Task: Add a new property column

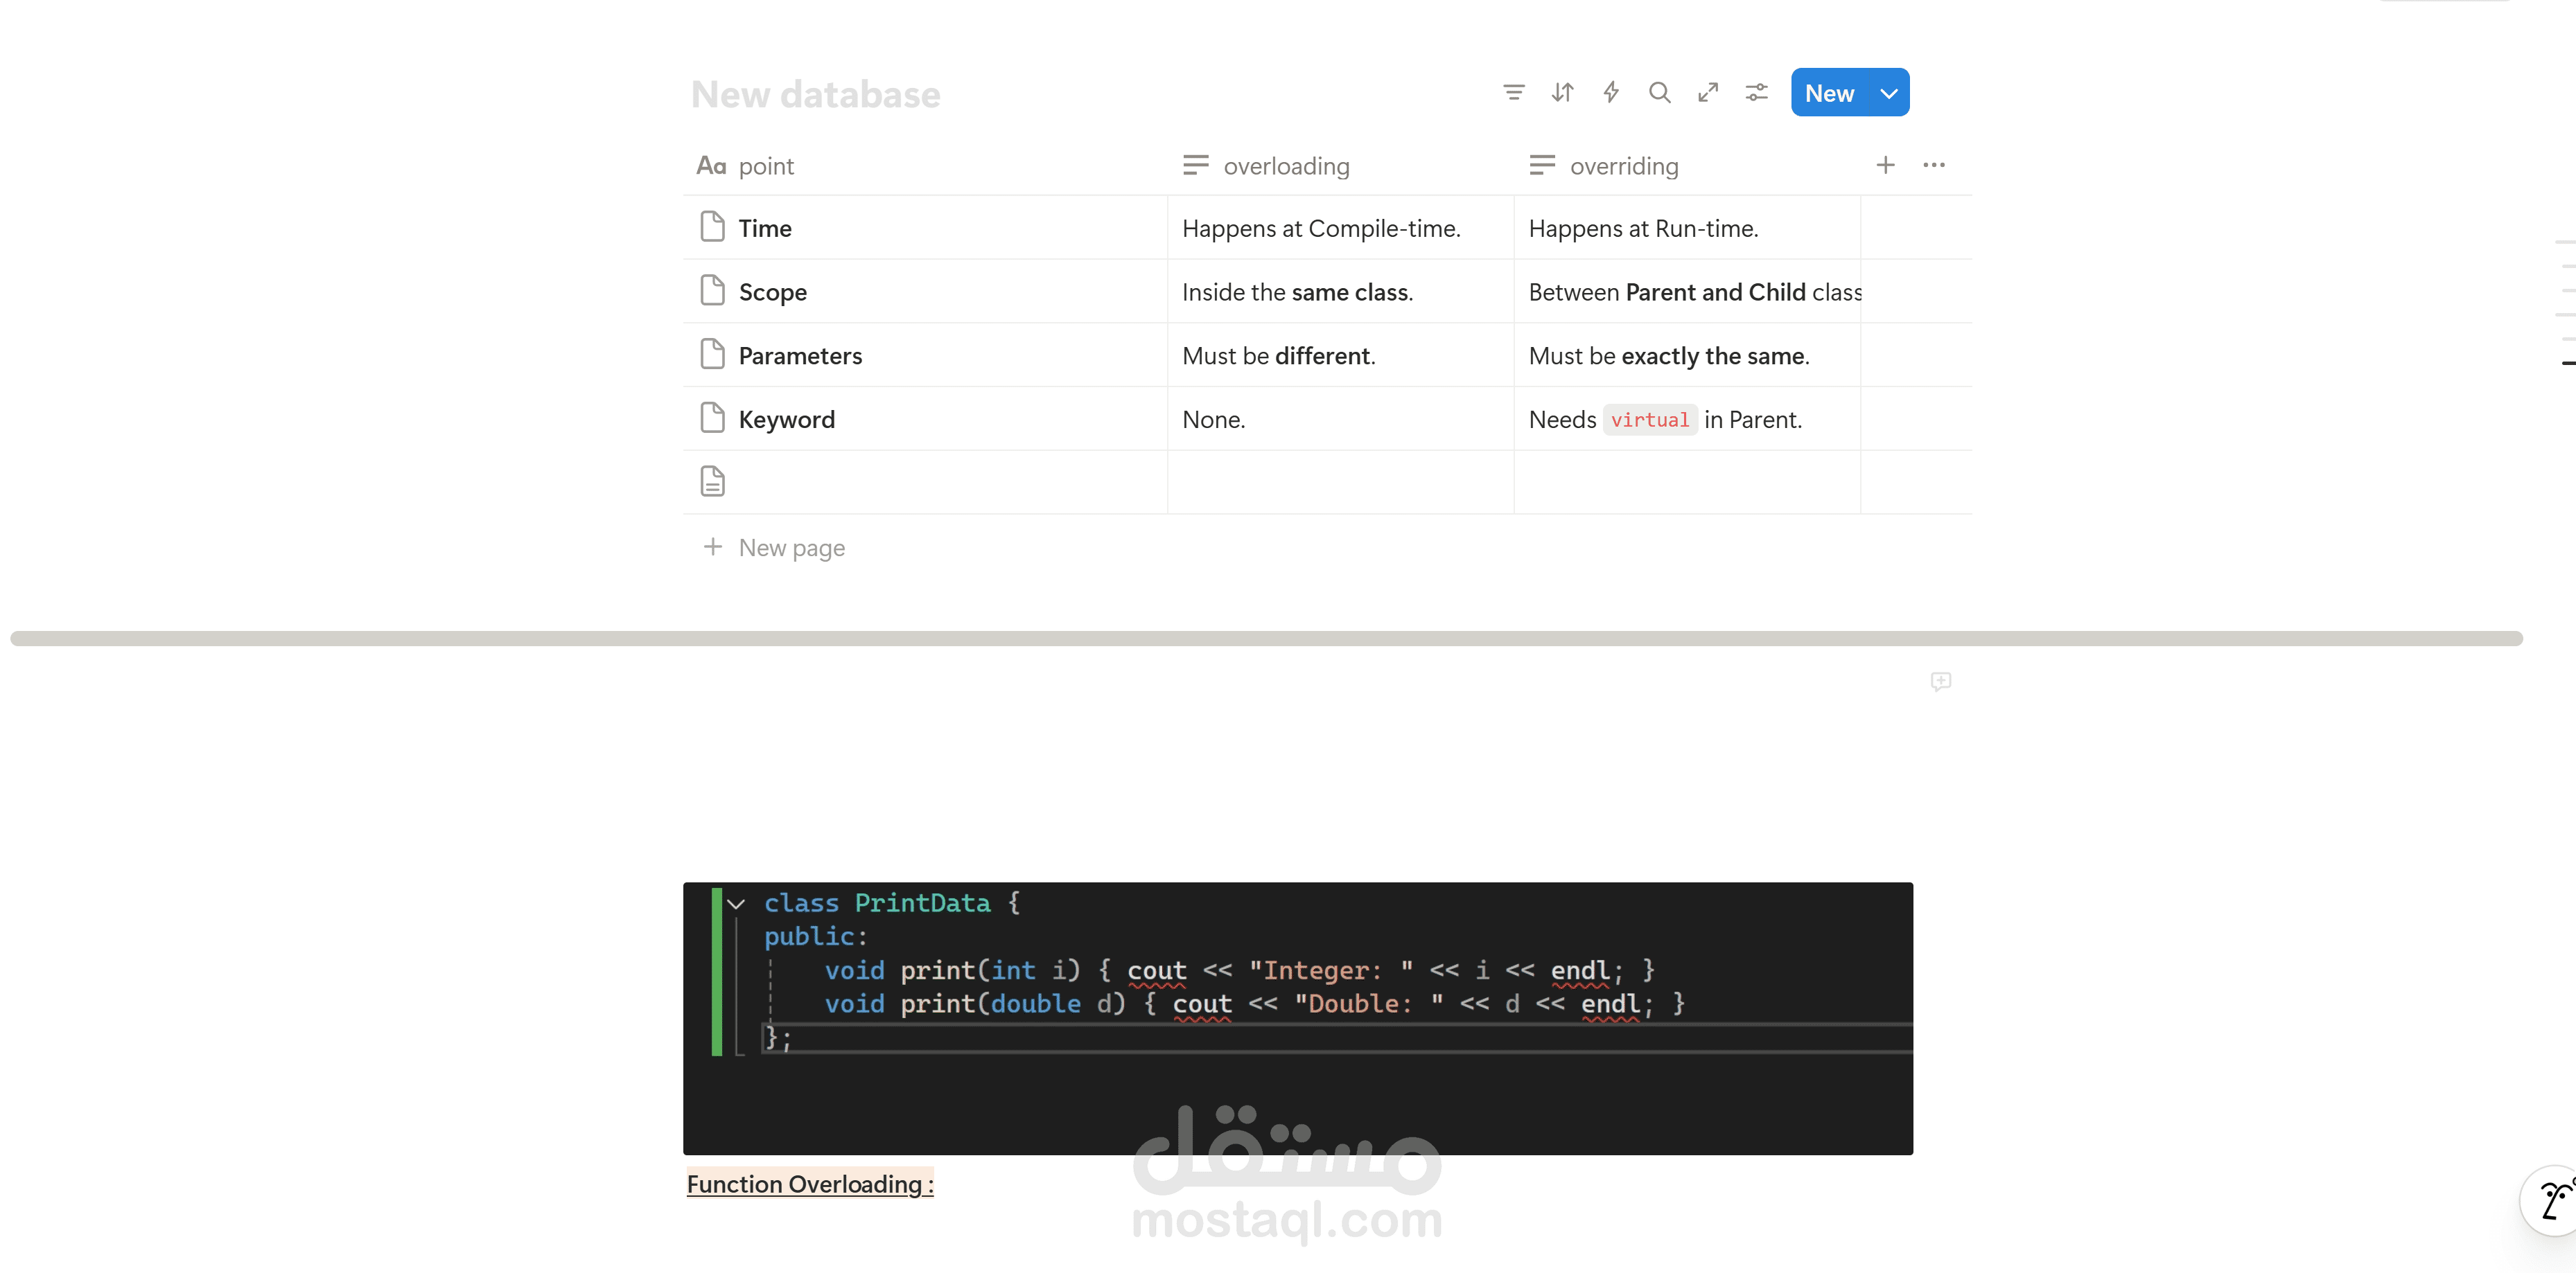Action: (x=1885, y=165)
